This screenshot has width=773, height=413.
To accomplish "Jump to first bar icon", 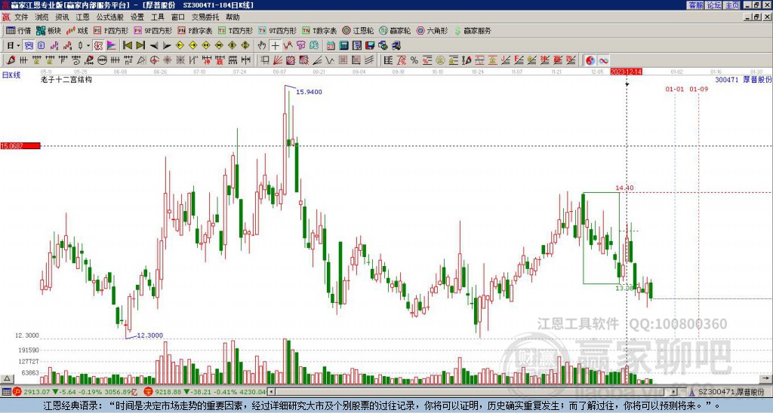I will (127, 46).
